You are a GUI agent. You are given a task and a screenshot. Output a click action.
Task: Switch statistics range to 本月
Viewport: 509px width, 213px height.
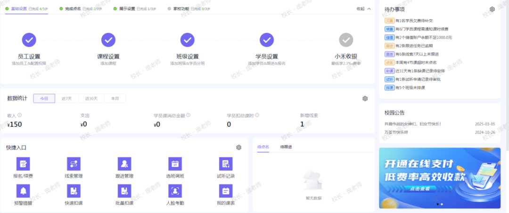pos(115,98)
